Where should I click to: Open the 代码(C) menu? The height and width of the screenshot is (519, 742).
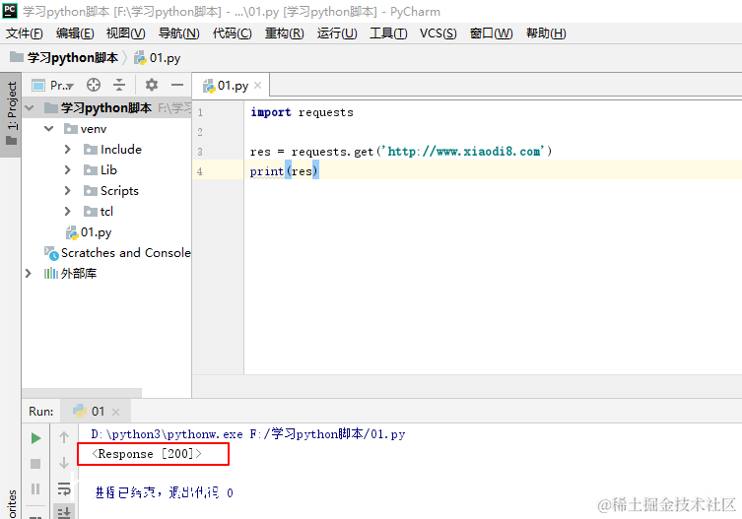click(232, 33)
